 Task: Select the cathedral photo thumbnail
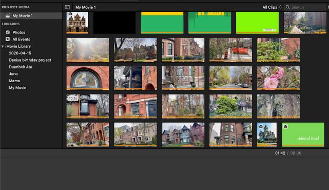click(77, 23)
